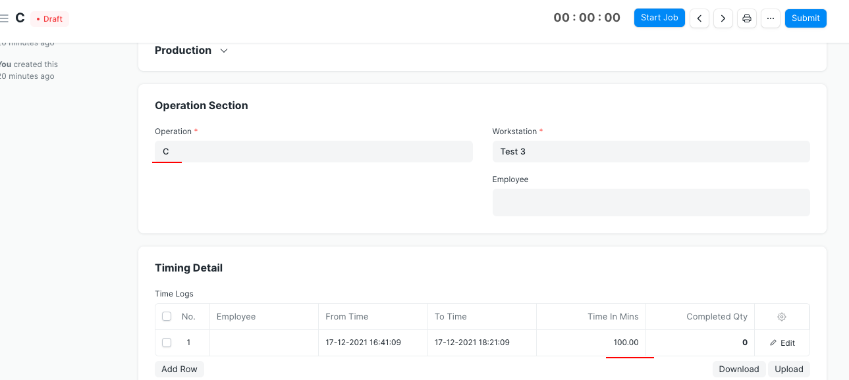Submit the job card
This screenshot has height=380, width=849.
[805, 18]
